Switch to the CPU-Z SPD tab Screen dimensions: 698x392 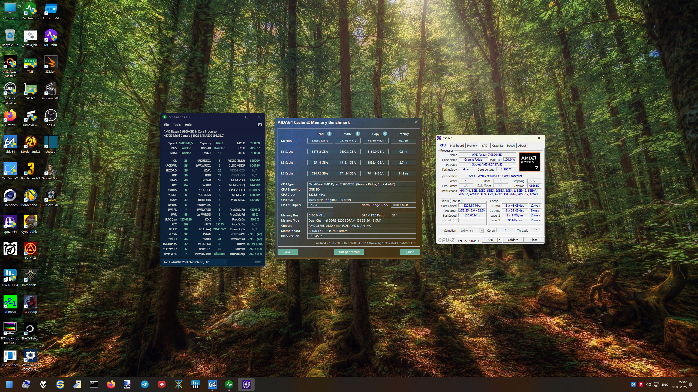pos(485,146)
